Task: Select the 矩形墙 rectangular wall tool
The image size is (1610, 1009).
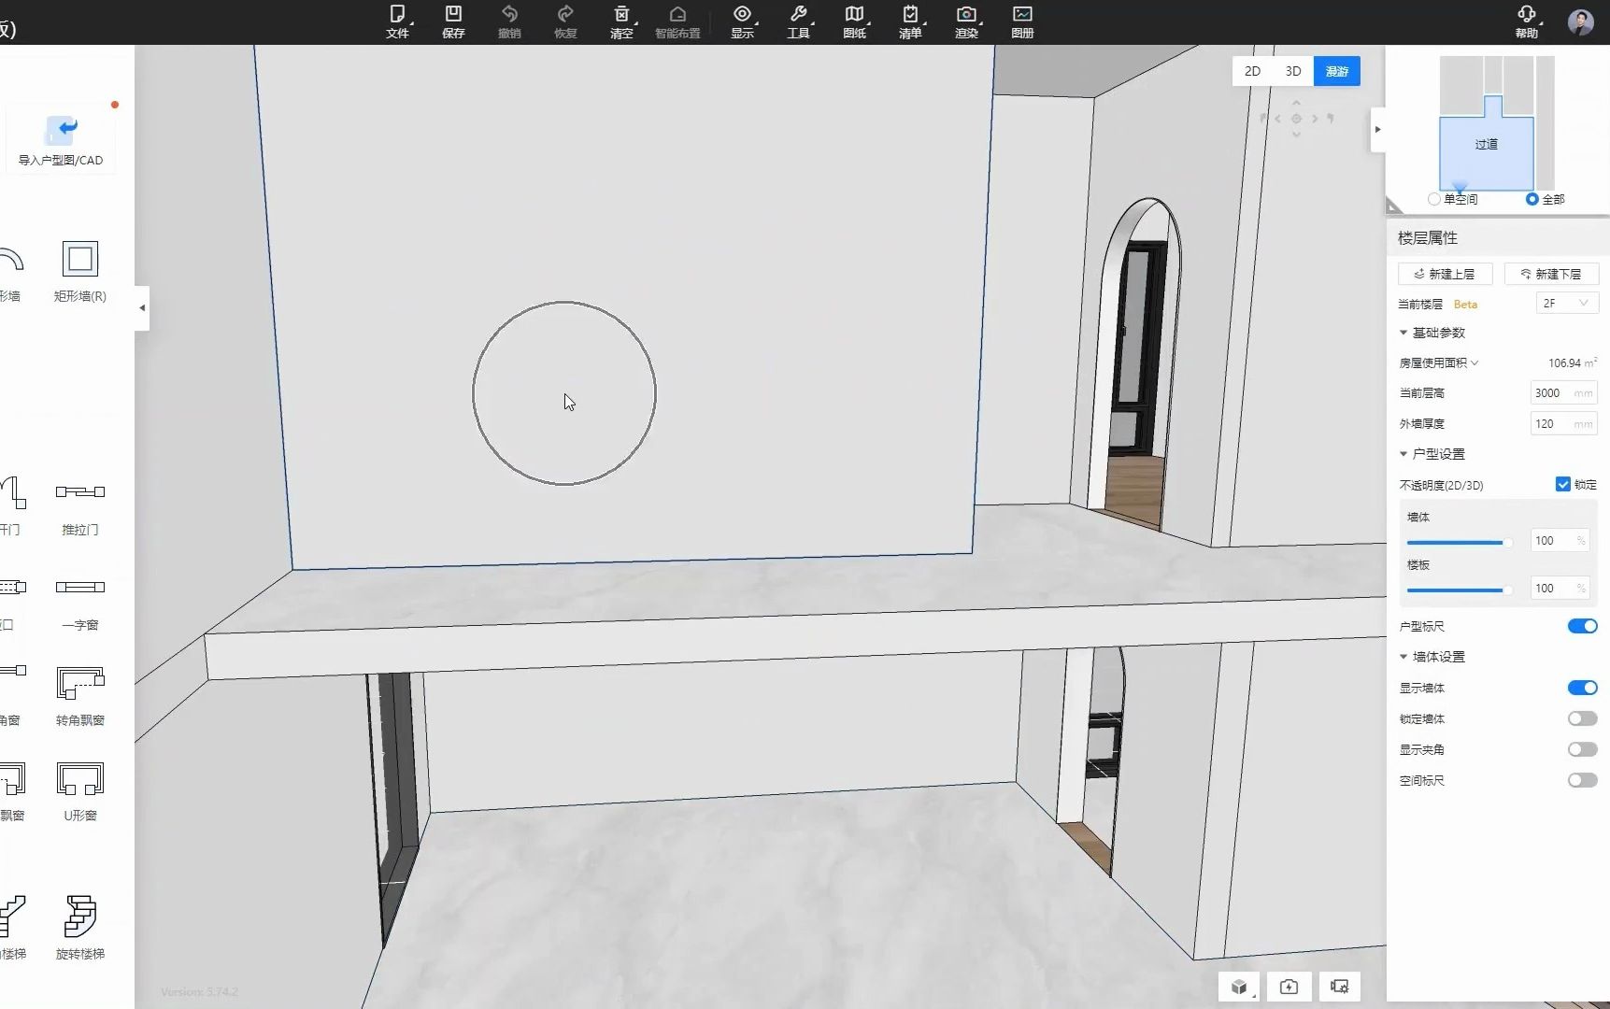Action: pyautogui.click(x=79, y=271)
